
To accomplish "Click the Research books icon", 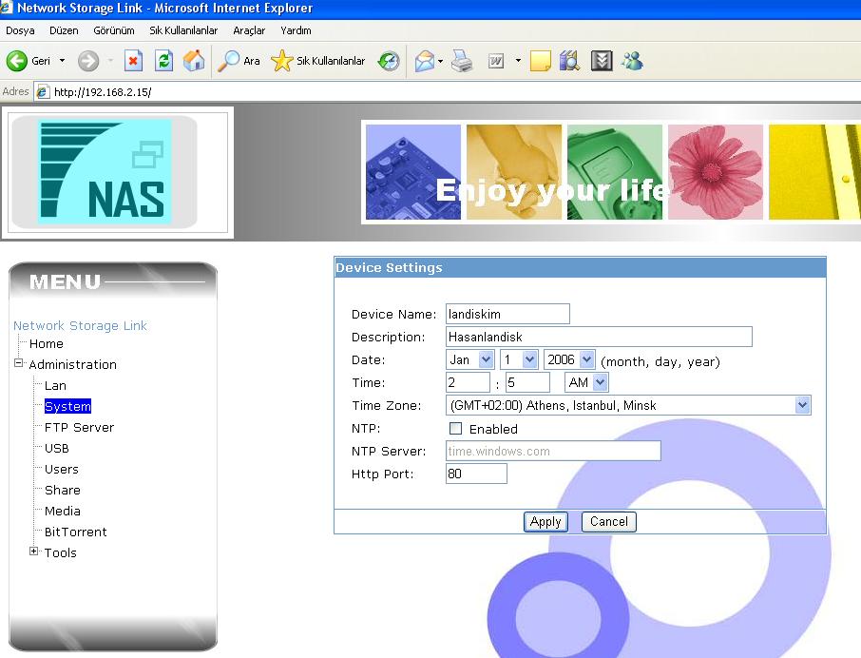I will [569, 61].
